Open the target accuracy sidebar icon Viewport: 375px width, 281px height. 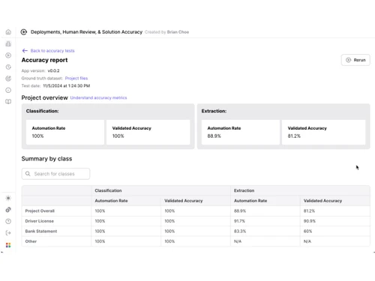coord(8,79)
